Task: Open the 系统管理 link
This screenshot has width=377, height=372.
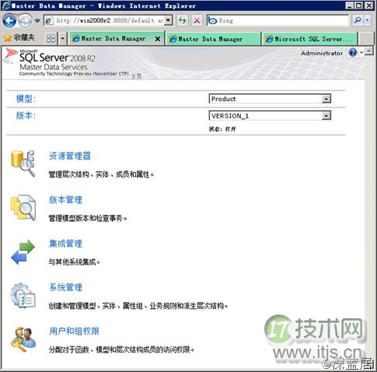Action: click(66, 287)
